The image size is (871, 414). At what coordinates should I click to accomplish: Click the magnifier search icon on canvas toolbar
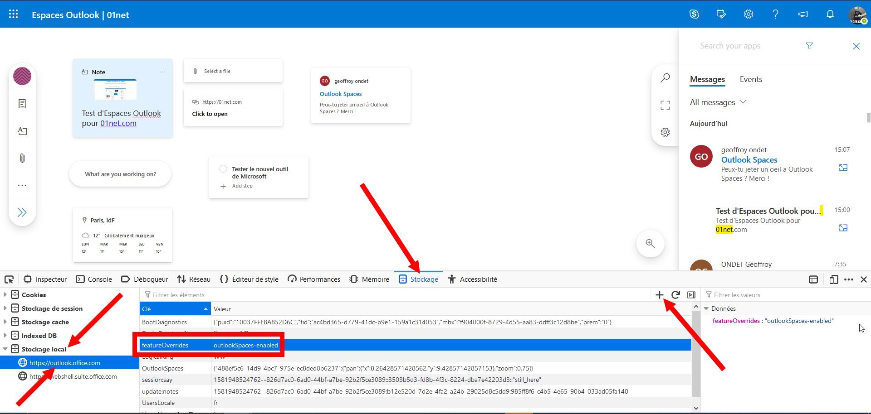665,78
